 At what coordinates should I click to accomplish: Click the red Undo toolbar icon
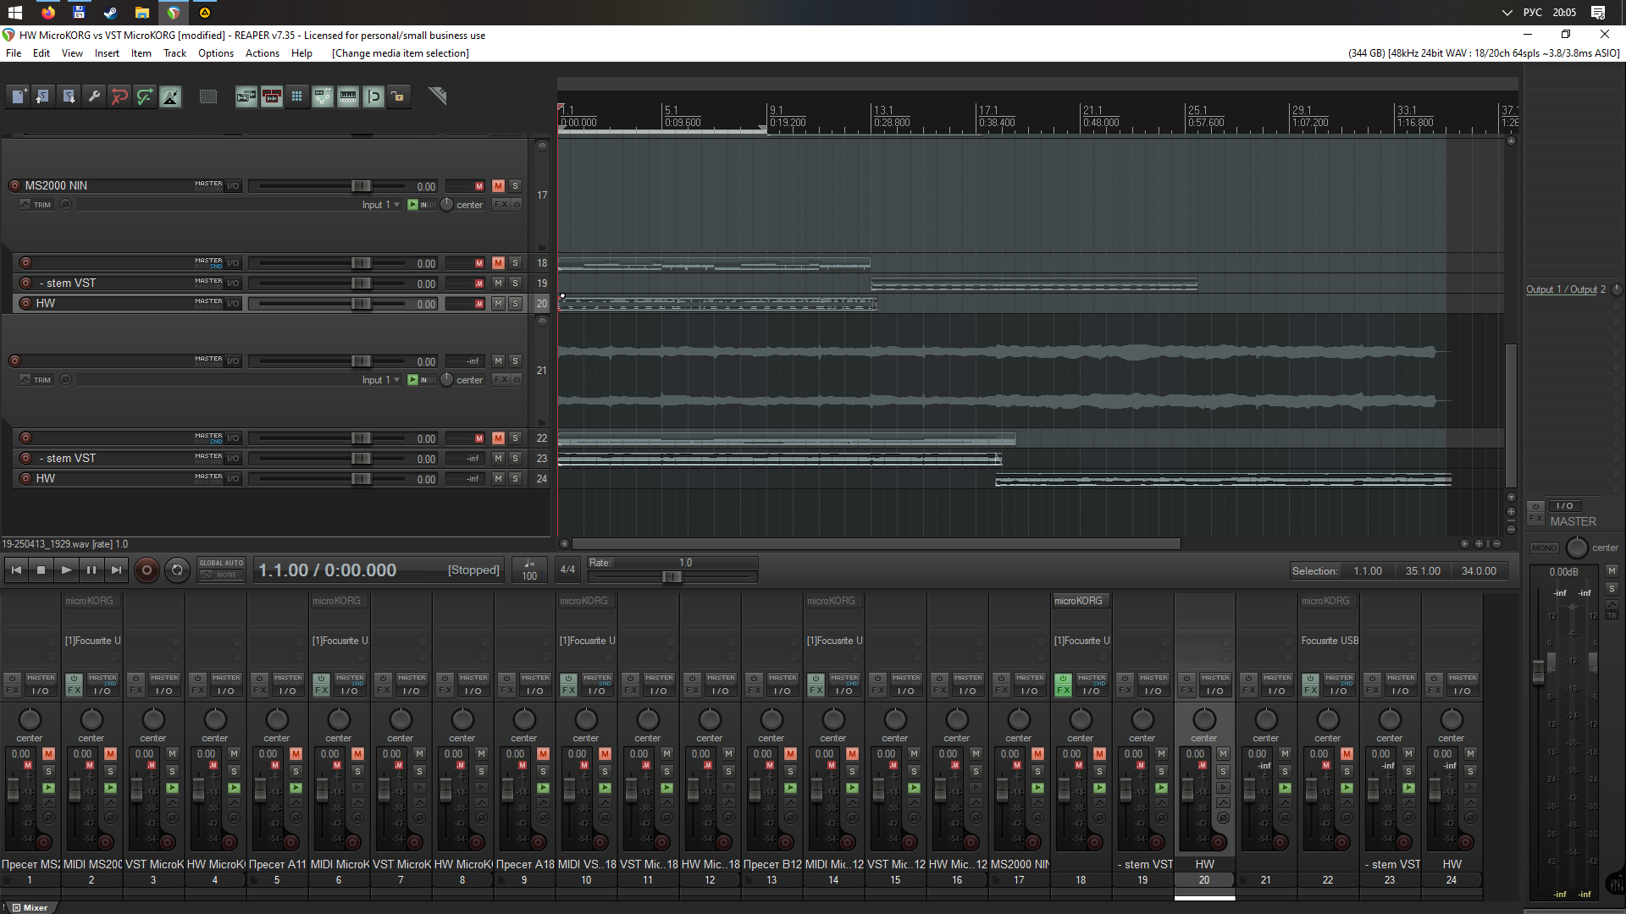(119, 96)
